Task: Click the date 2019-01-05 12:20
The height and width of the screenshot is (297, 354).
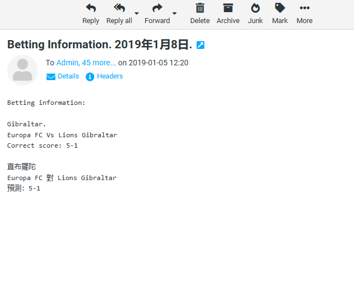Action: click(158, 63)
